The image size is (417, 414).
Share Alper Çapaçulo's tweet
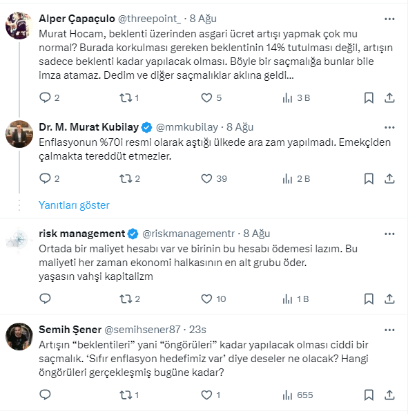click(x=389, y=98)
